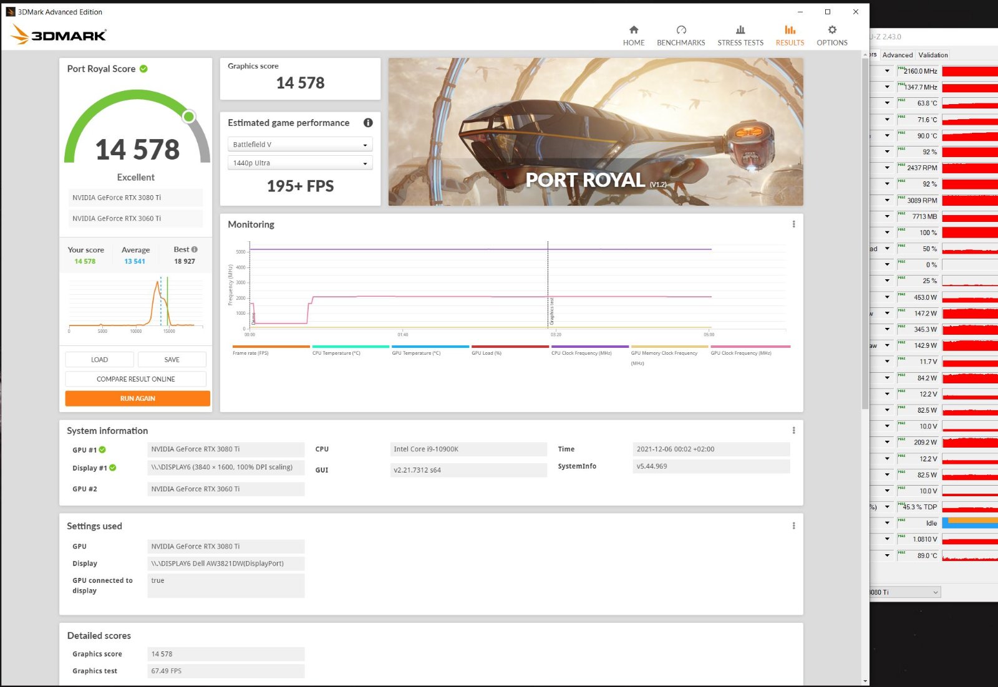Toggle the GPU Temperature legend series

pos(430,351)
